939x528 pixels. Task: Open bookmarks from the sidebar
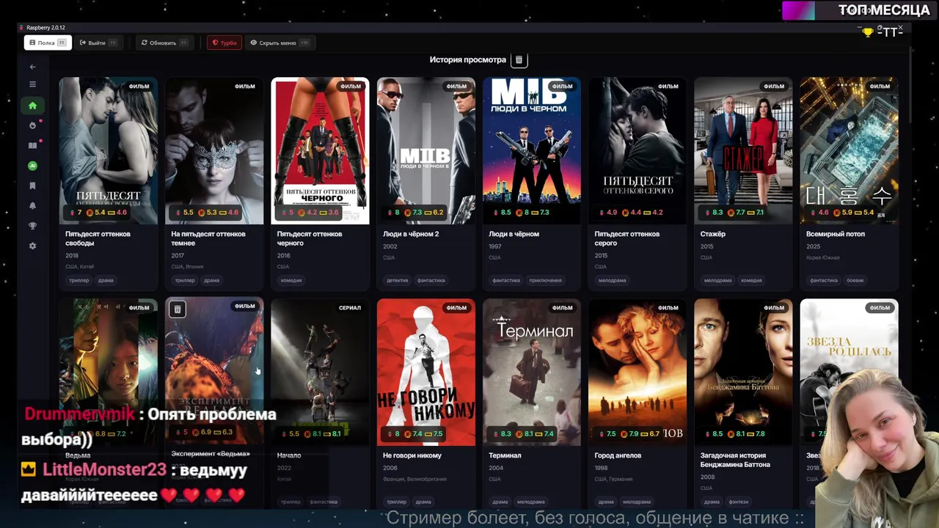click(32, 186)
